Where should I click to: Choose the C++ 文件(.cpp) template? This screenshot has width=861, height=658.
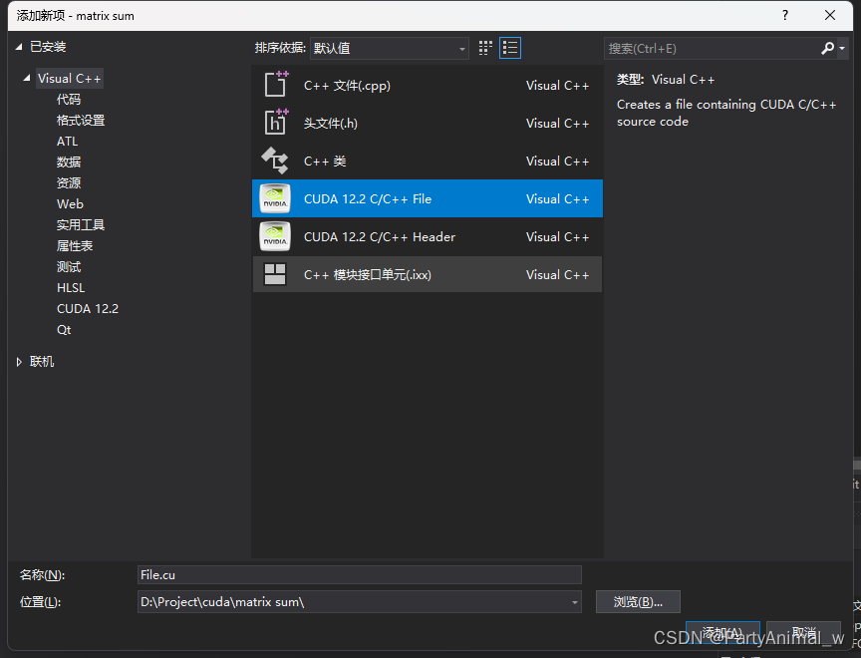pyautogui.click(x=428, y=85)
